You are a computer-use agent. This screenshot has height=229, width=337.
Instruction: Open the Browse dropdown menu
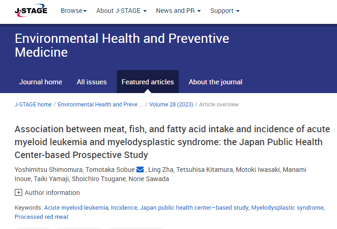coord(73,11)
